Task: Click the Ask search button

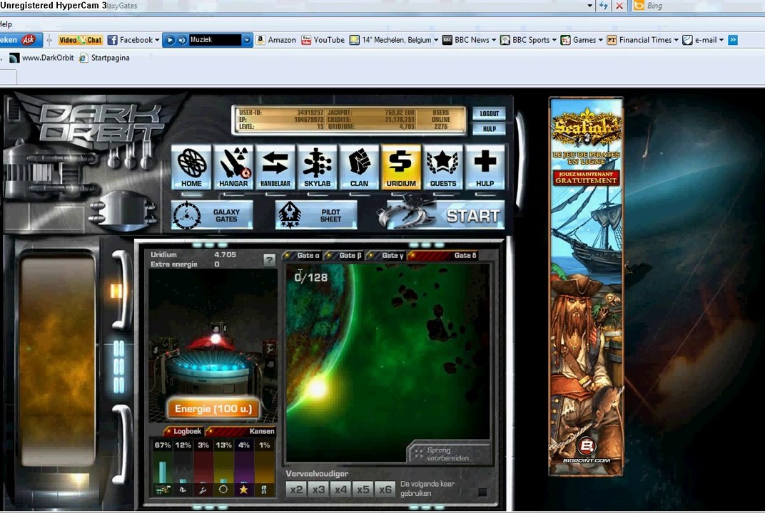Action: coord(19,40)
